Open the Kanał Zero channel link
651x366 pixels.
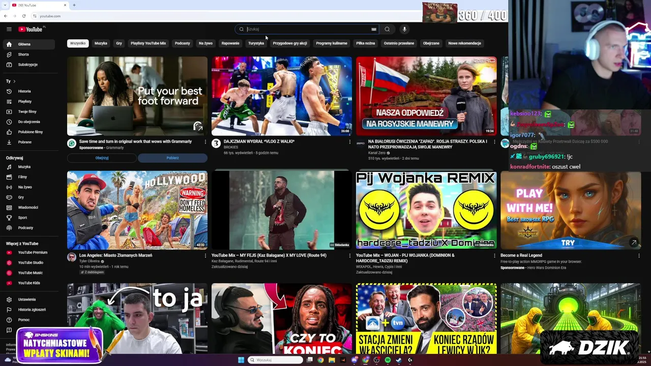377,153
